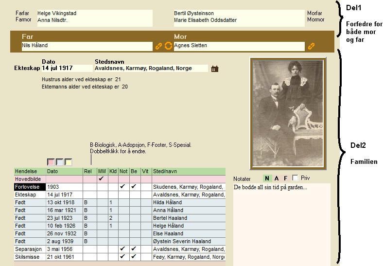Click the link icon next to Nils Håland

tap(158, 46)
